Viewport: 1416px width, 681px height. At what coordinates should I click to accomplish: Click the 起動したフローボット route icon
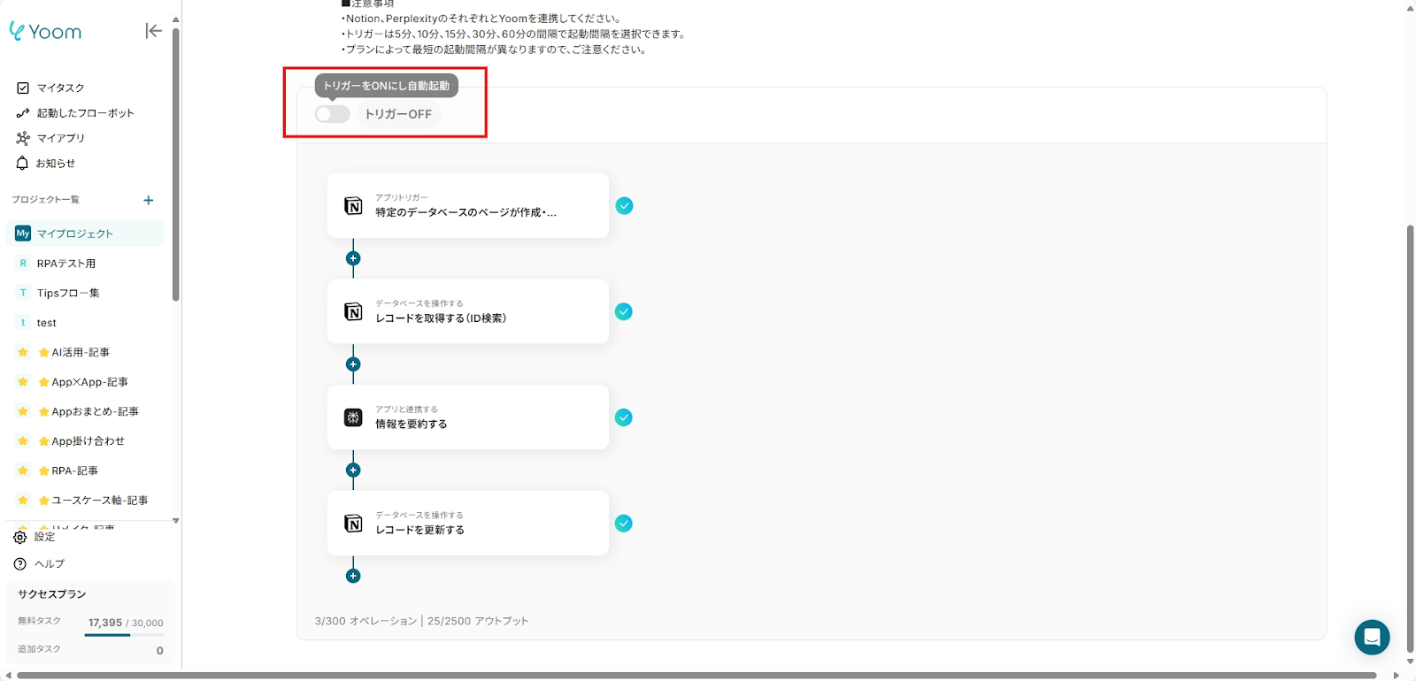[x=23, y=113]
